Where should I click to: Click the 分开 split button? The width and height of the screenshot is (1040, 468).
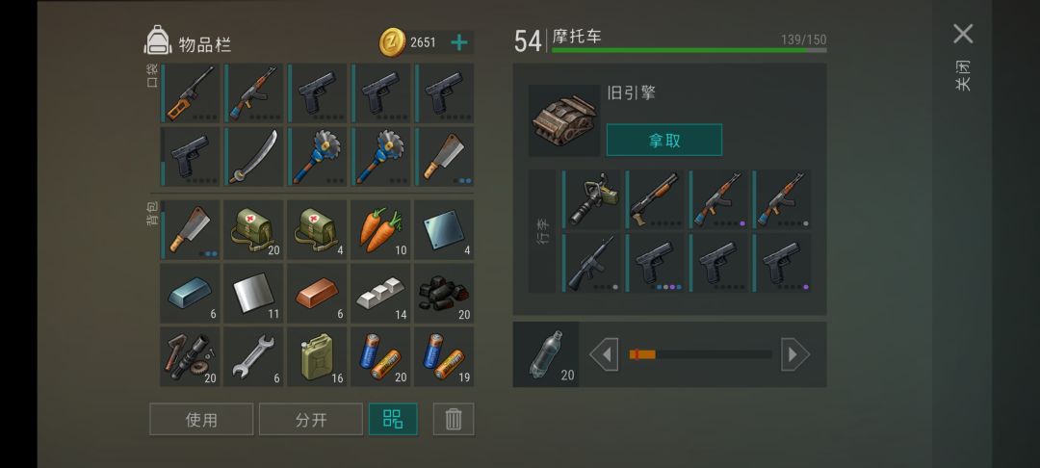click(310, 419)
